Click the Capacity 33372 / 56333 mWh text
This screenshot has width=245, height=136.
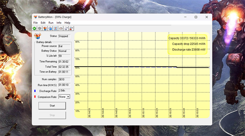[187, 38]
